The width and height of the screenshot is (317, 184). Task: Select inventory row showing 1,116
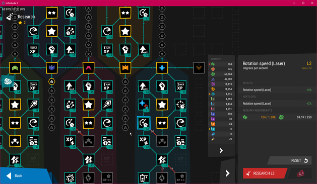pyautogui.click(x=221, y=94)
